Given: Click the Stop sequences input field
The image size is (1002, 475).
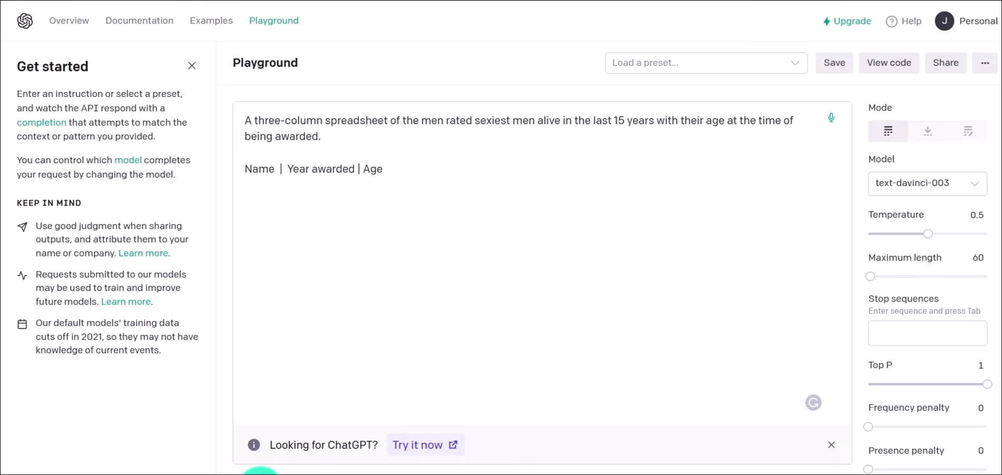Looking at the screenshot, I should 927,333.
